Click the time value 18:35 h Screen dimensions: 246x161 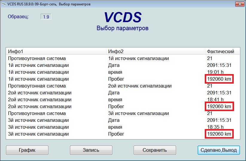pos(215,127)
